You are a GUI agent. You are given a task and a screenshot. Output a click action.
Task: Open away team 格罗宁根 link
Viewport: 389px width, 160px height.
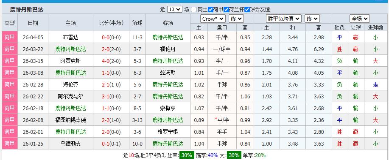point(168,132)
